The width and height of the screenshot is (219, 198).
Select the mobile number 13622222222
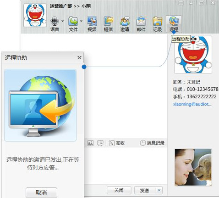tap(202, 96)
